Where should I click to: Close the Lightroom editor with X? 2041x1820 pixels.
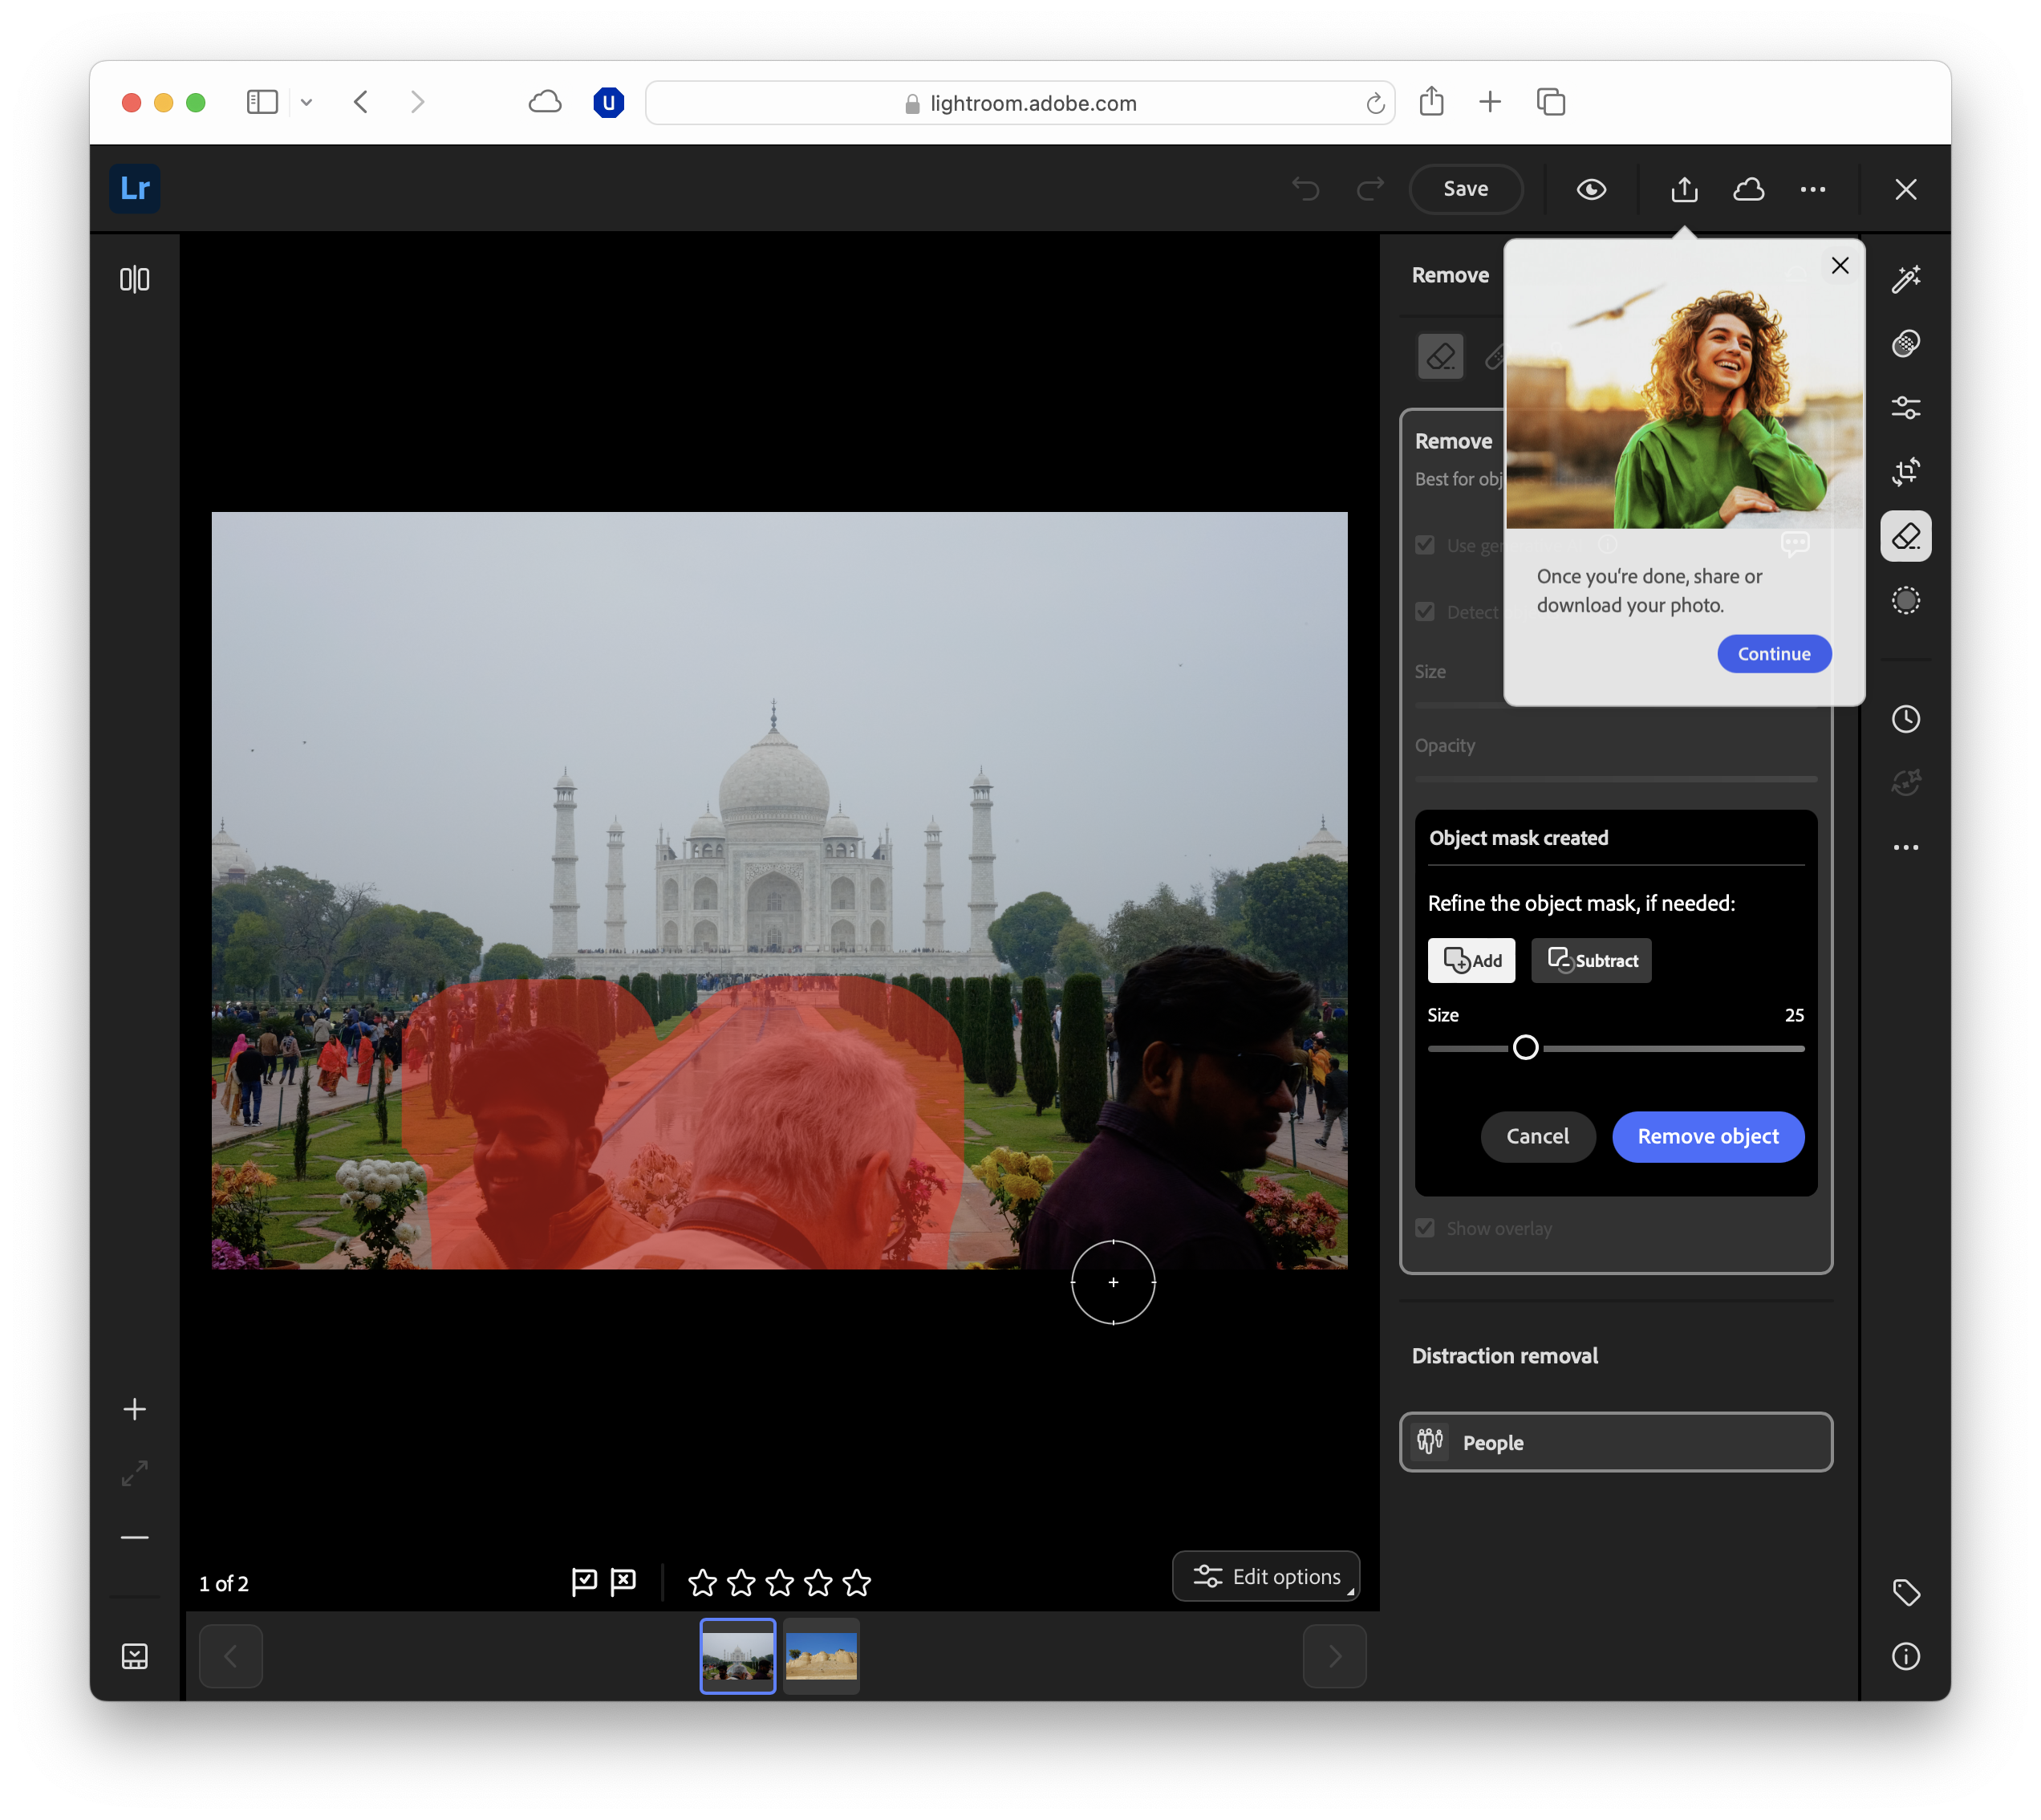pyautogui.click(x=1905, y=189)
